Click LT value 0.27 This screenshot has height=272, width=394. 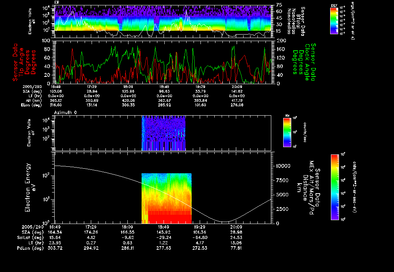pyautogui.click(x=91, y=243)
